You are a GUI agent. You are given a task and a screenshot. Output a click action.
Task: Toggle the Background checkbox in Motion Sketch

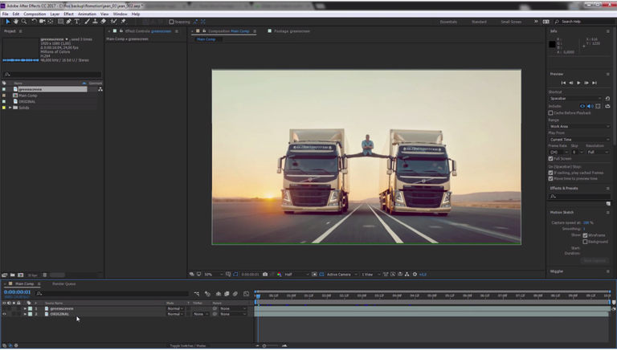585,242
